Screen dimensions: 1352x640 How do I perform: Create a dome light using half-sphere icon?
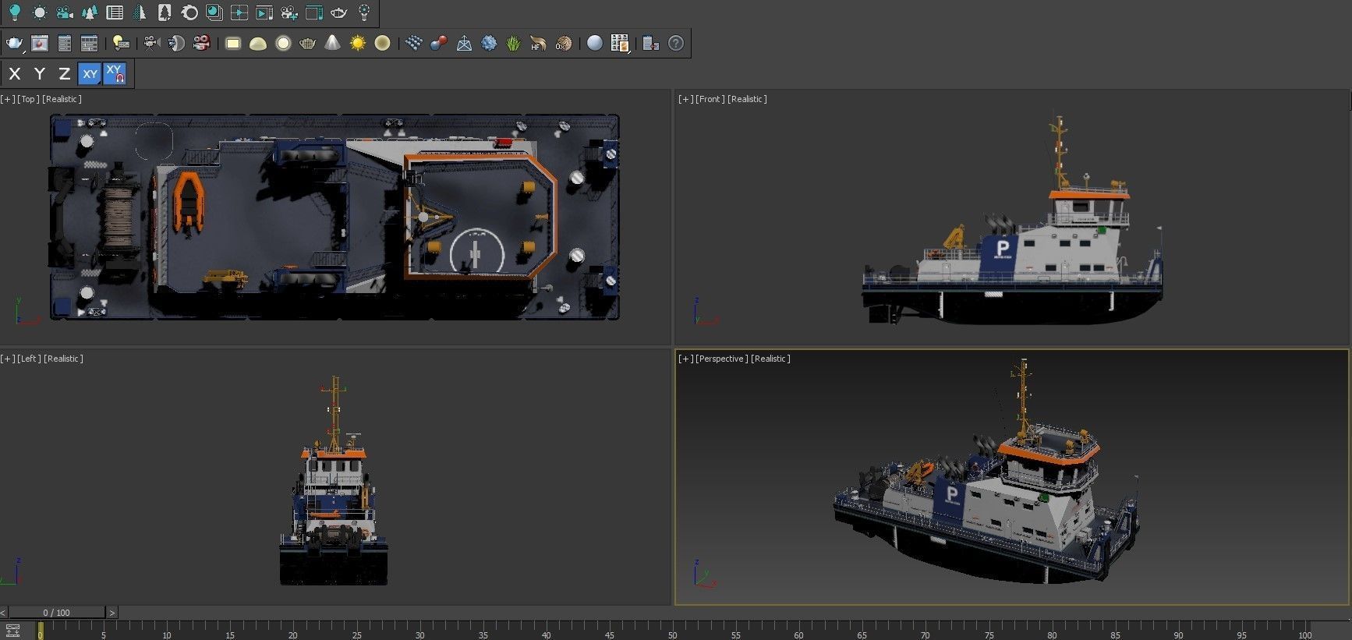coord(258,44)
